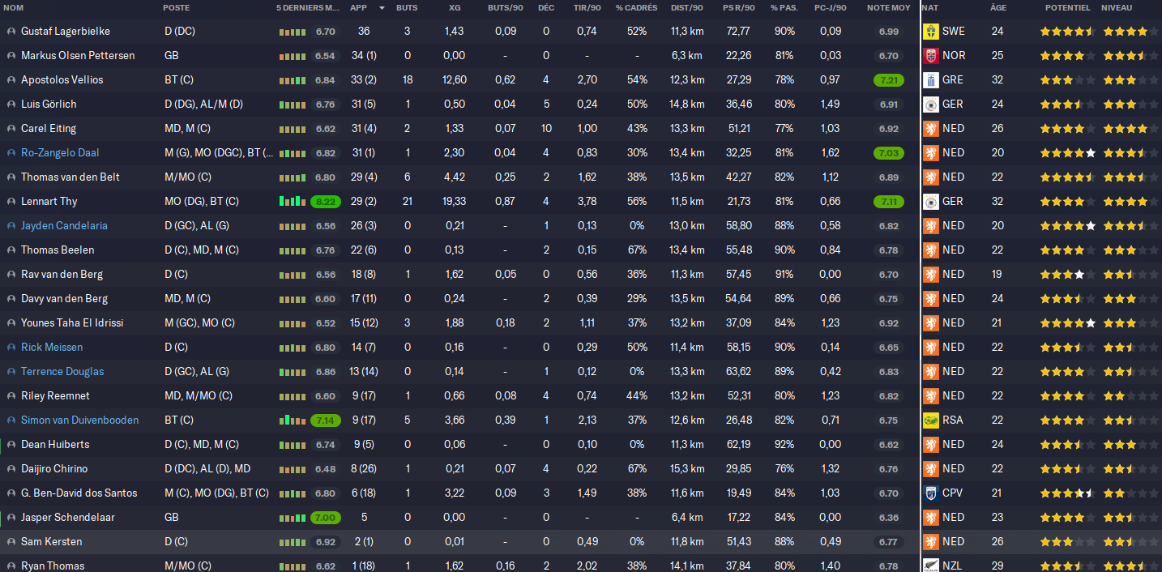
Task: Click the player icon beside Jayden Candelaria
Action: point(11,226)
